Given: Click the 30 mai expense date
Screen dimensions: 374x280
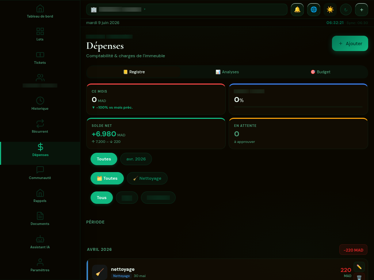Looking at the screenshot, I should [140, 276].
